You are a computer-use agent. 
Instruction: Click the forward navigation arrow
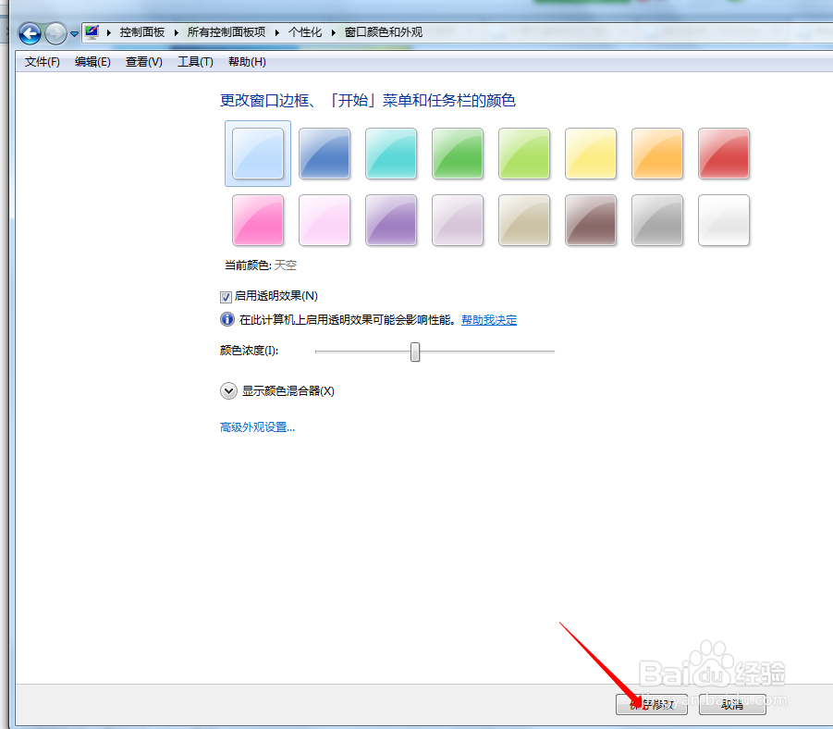(x=55, y=33)
